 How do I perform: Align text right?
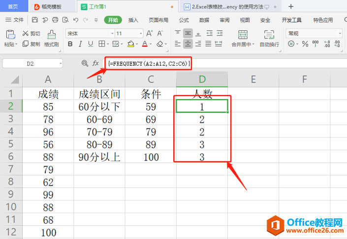(198, 44)
